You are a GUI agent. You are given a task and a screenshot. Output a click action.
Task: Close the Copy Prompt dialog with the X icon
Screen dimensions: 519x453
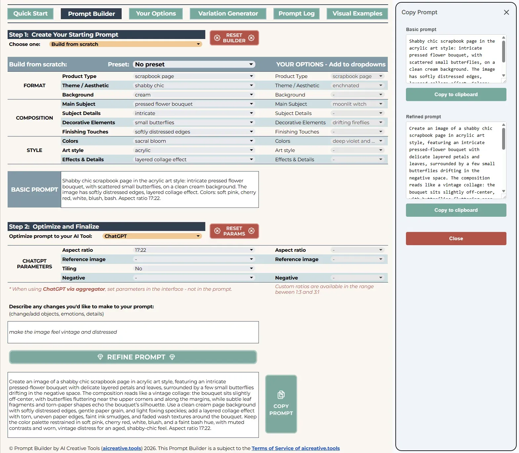point(506,12)
